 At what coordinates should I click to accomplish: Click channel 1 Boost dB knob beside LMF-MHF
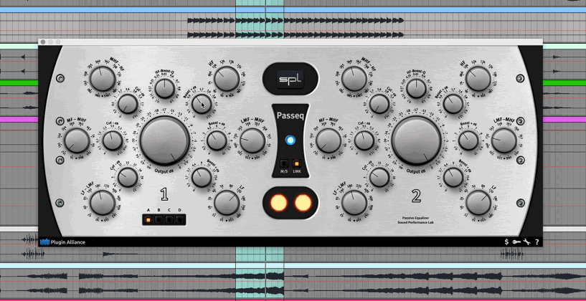click(x=217, y=140)
